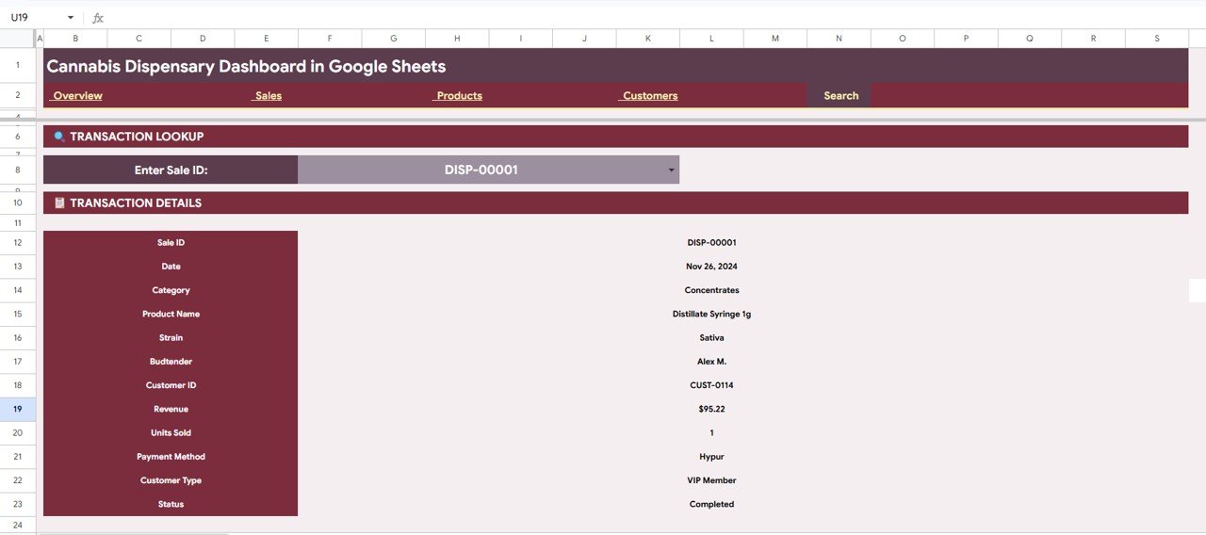Expand the Sale ID dropdown arrow
Viewport: 1206px width, 535px height.
pyautogui.click(x=671, y=170)
